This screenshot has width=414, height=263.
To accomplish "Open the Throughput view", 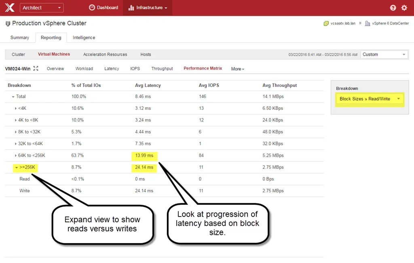I will pyautogui.click(x=162, y=69).
